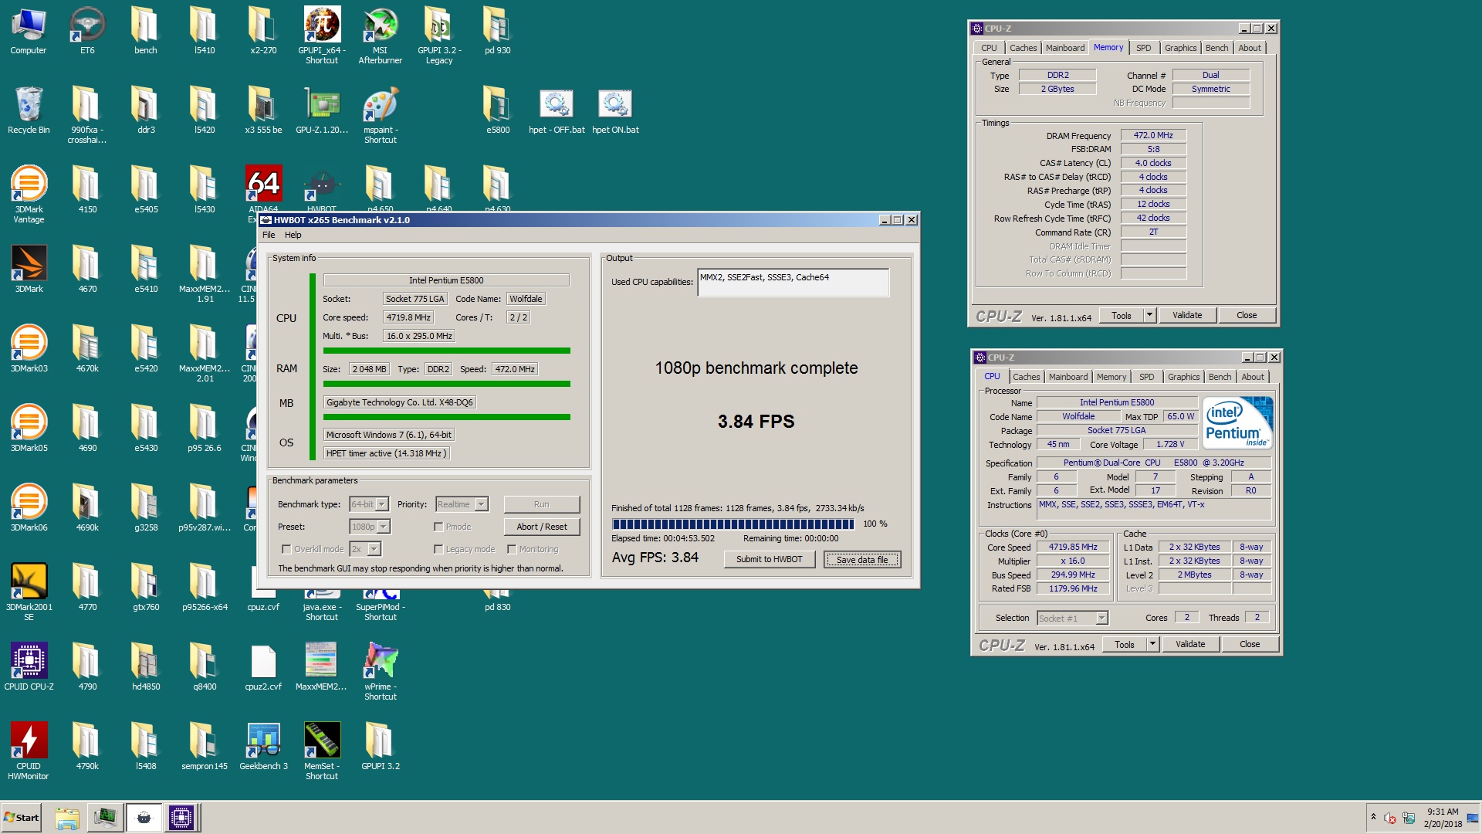Open CPUID HWMonitor icon
Image resolution: width=1482 pixels, height=834 pixels.
(29, 751)
